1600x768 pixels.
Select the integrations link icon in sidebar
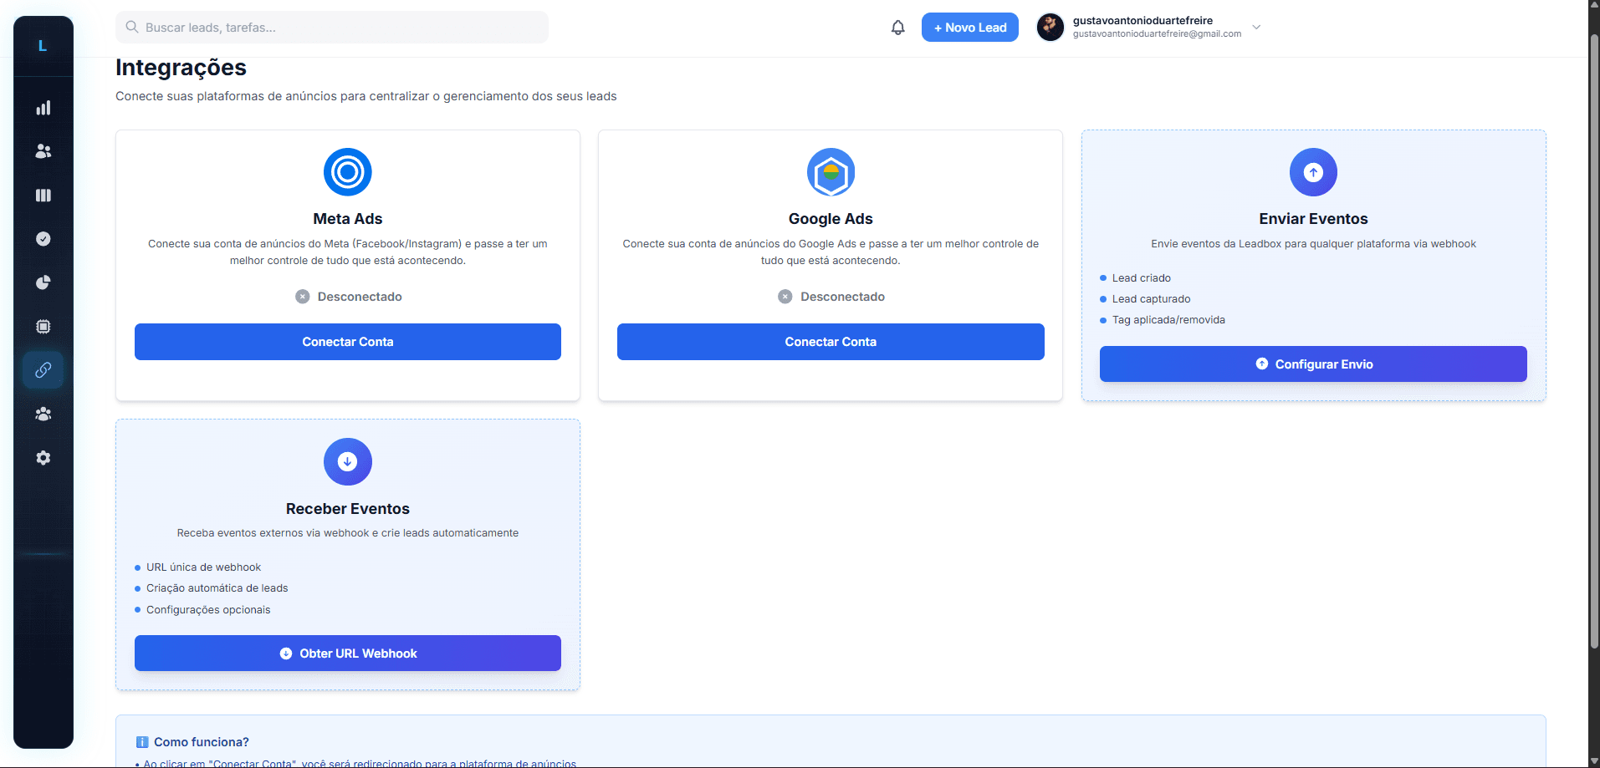[x=43, y=370]
